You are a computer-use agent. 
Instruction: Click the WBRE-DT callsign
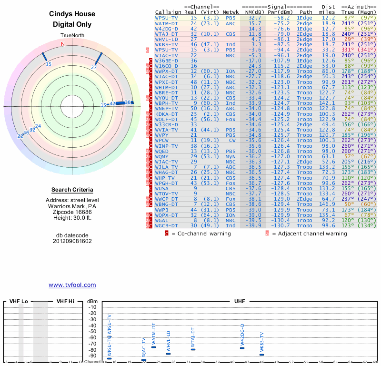click(x=166, y=92)
